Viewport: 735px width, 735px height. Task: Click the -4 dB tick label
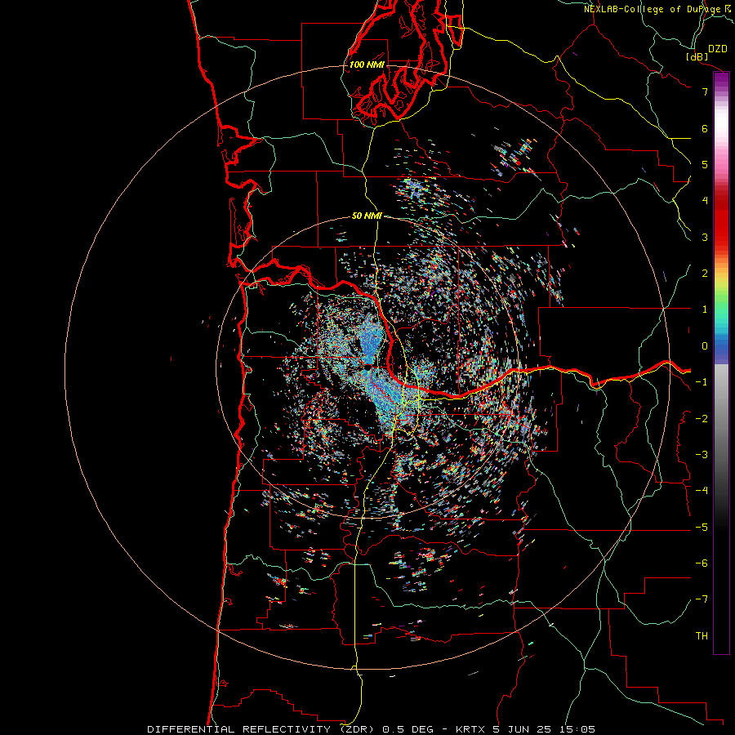pos(702,491)
